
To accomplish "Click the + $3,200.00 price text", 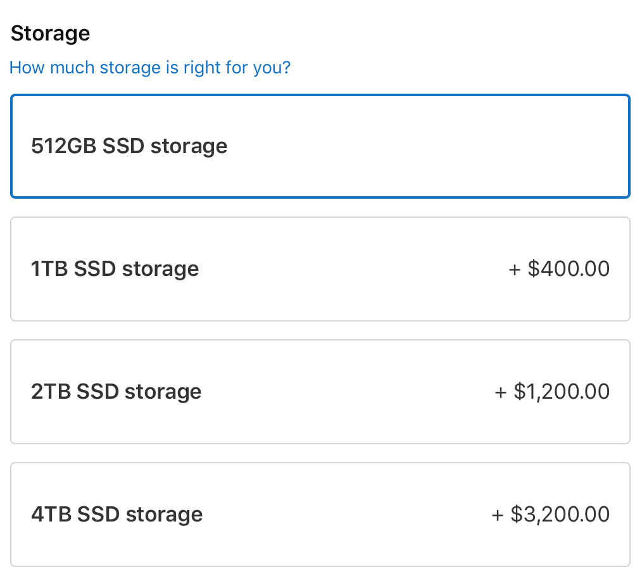I will (551, 514).
